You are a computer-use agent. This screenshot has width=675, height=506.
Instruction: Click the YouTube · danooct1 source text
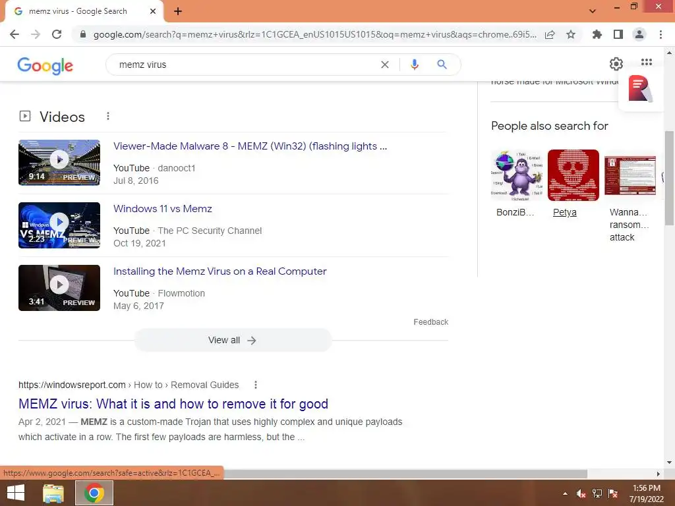(154, 168)
